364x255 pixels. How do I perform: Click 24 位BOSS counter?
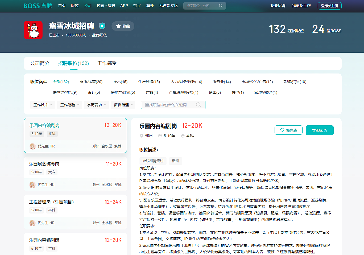point(327,29)
